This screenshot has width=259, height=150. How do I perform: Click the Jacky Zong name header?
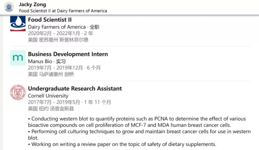[x=32, y=4]
